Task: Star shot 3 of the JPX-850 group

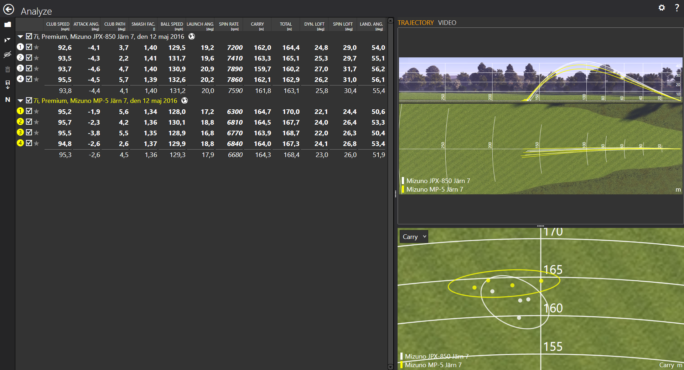Action: tap(36, 68)
